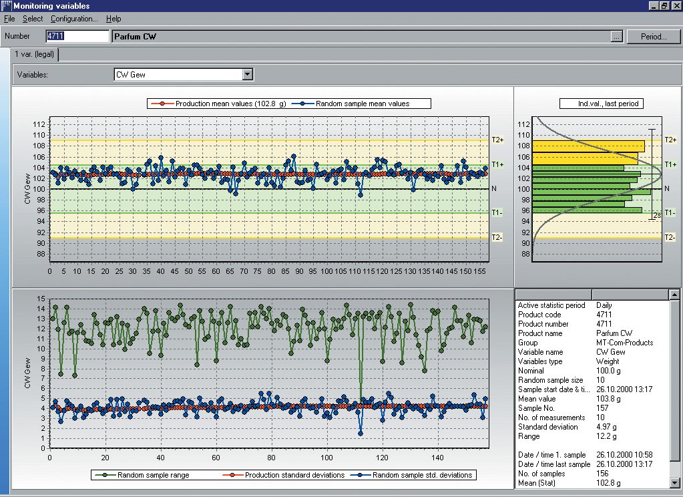Open the Variables dropdown arrow
683x497 pixels.
[x=248, y=75]
